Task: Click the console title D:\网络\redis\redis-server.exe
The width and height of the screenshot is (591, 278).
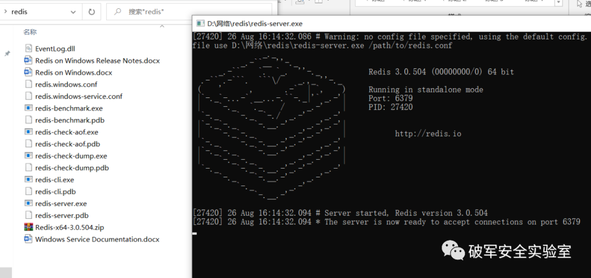Action: pyautogui.click(x=255, y=24)
